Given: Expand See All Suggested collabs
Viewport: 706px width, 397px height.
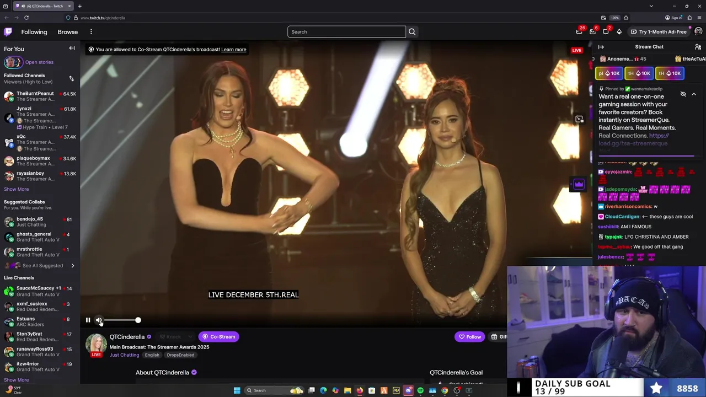Looking at the screenshot, I should tap(42, 266).
